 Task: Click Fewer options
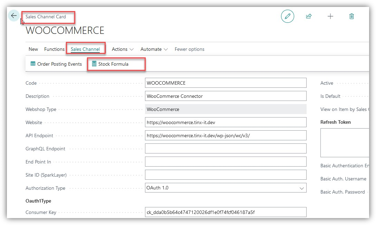(x=190, y=49)
